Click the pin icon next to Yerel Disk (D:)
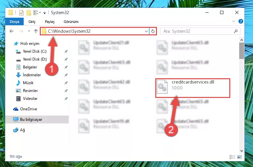253x167 pixels. (x=66, y=59)
